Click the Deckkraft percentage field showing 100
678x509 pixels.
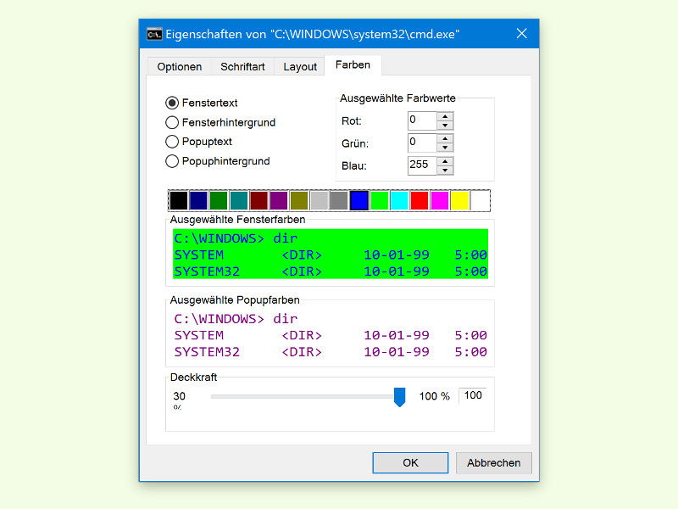tap(473, 395)
